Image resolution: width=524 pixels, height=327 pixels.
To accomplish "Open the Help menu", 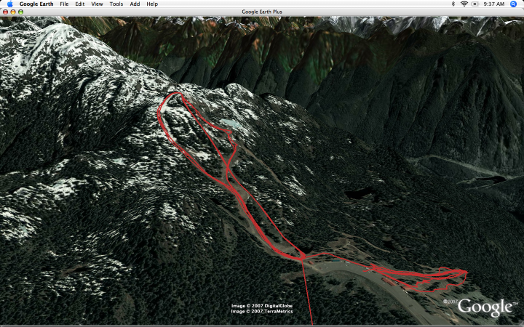I will coord(152,4).
